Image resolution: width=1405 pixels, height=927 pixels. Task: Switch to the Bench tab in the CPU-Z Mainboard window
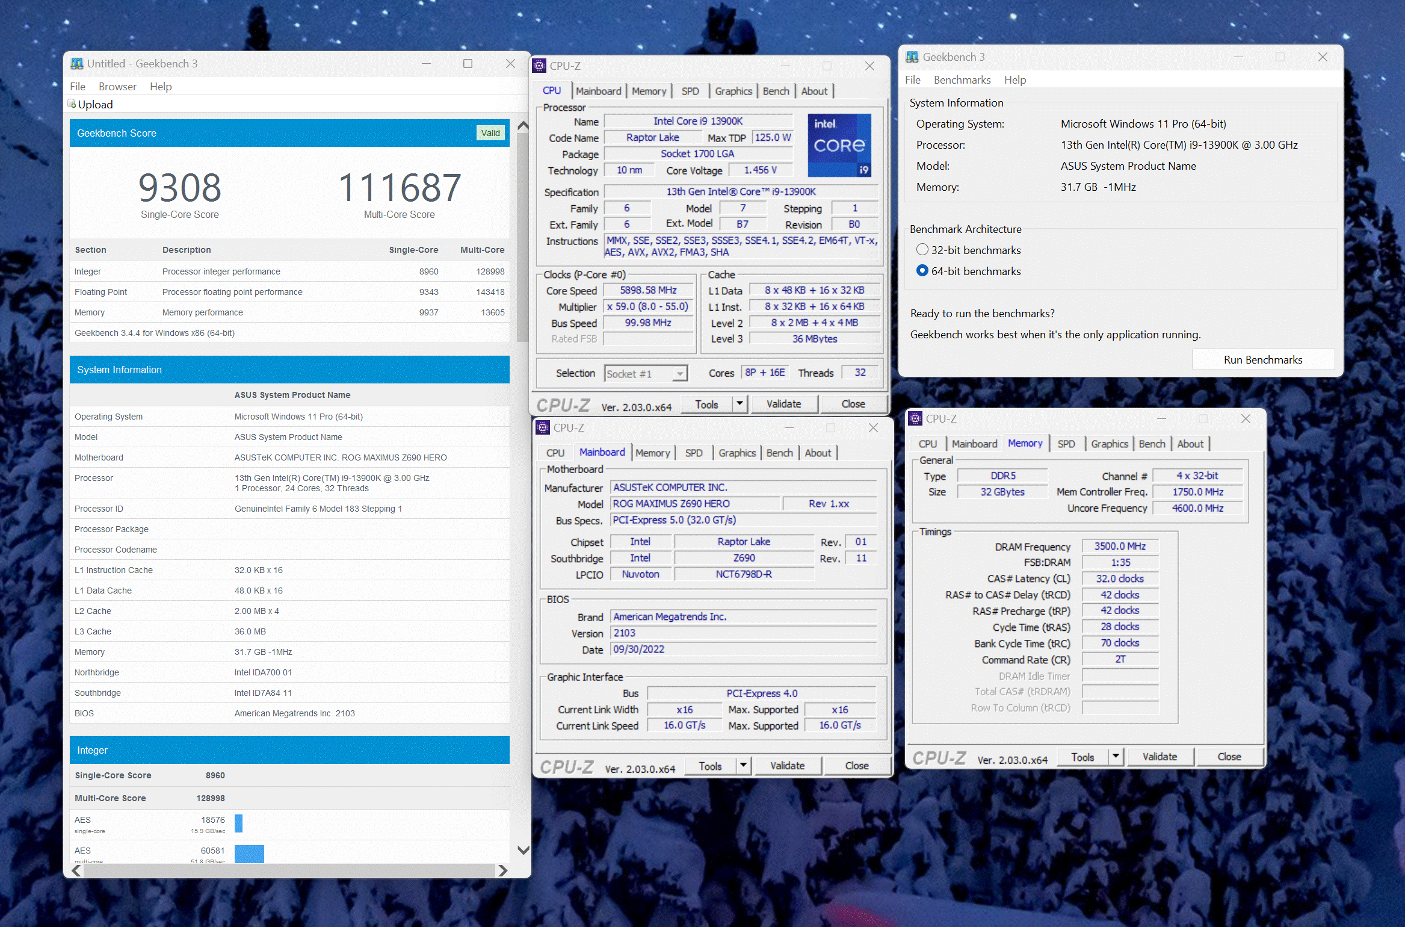click(779, 453)
